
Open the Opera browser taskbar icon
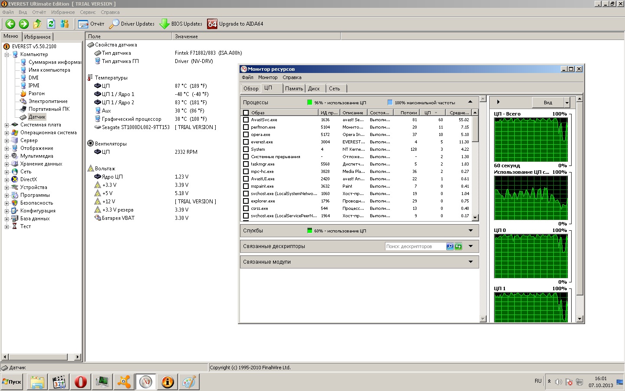80,382
